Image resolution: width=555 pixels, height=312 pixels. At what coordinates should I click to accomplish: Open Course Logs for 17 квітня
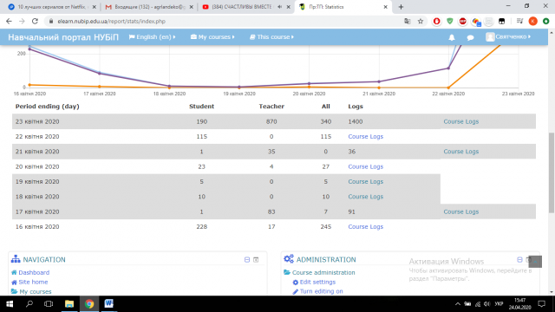coord(460,211)
